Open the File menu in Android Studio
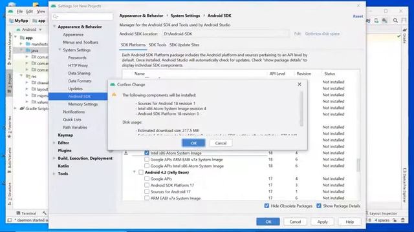This screenshot has height=232, width=414. 20,12
